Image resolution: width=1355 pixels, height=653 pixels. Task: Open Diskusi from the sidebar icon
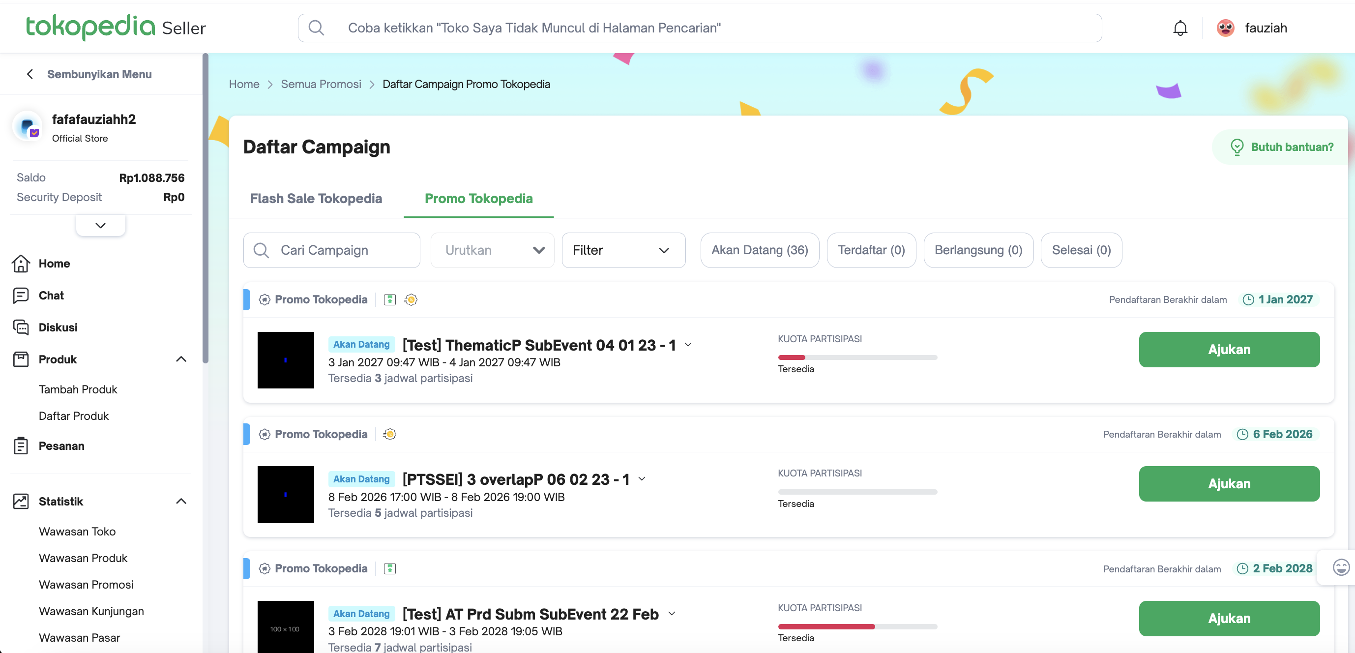(21, 327)
